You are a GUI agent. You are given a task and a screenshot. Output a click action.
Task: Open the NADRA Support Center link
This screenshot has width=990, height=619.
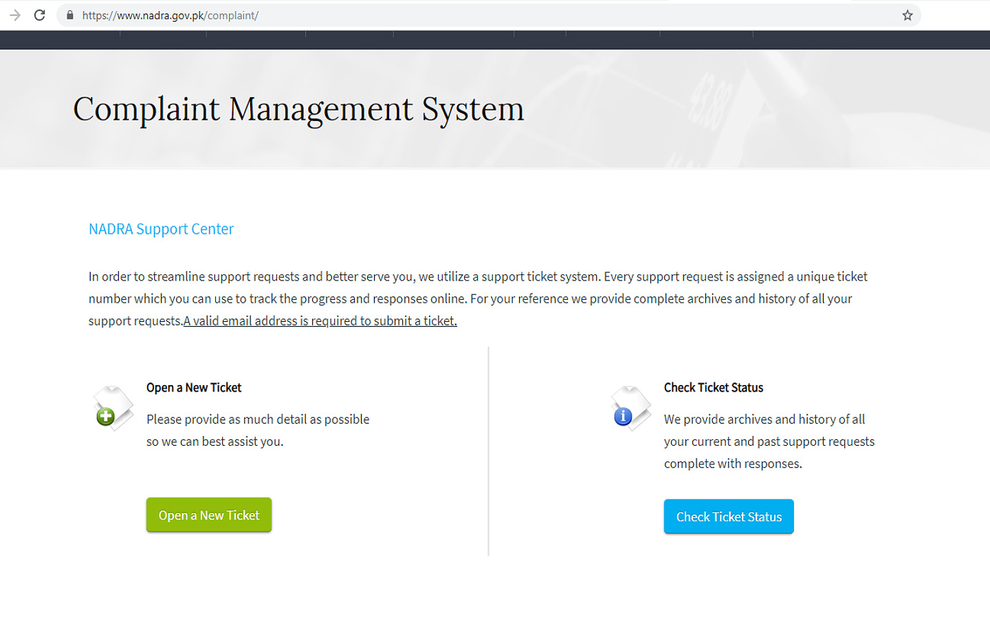click(x=161, y=229)
